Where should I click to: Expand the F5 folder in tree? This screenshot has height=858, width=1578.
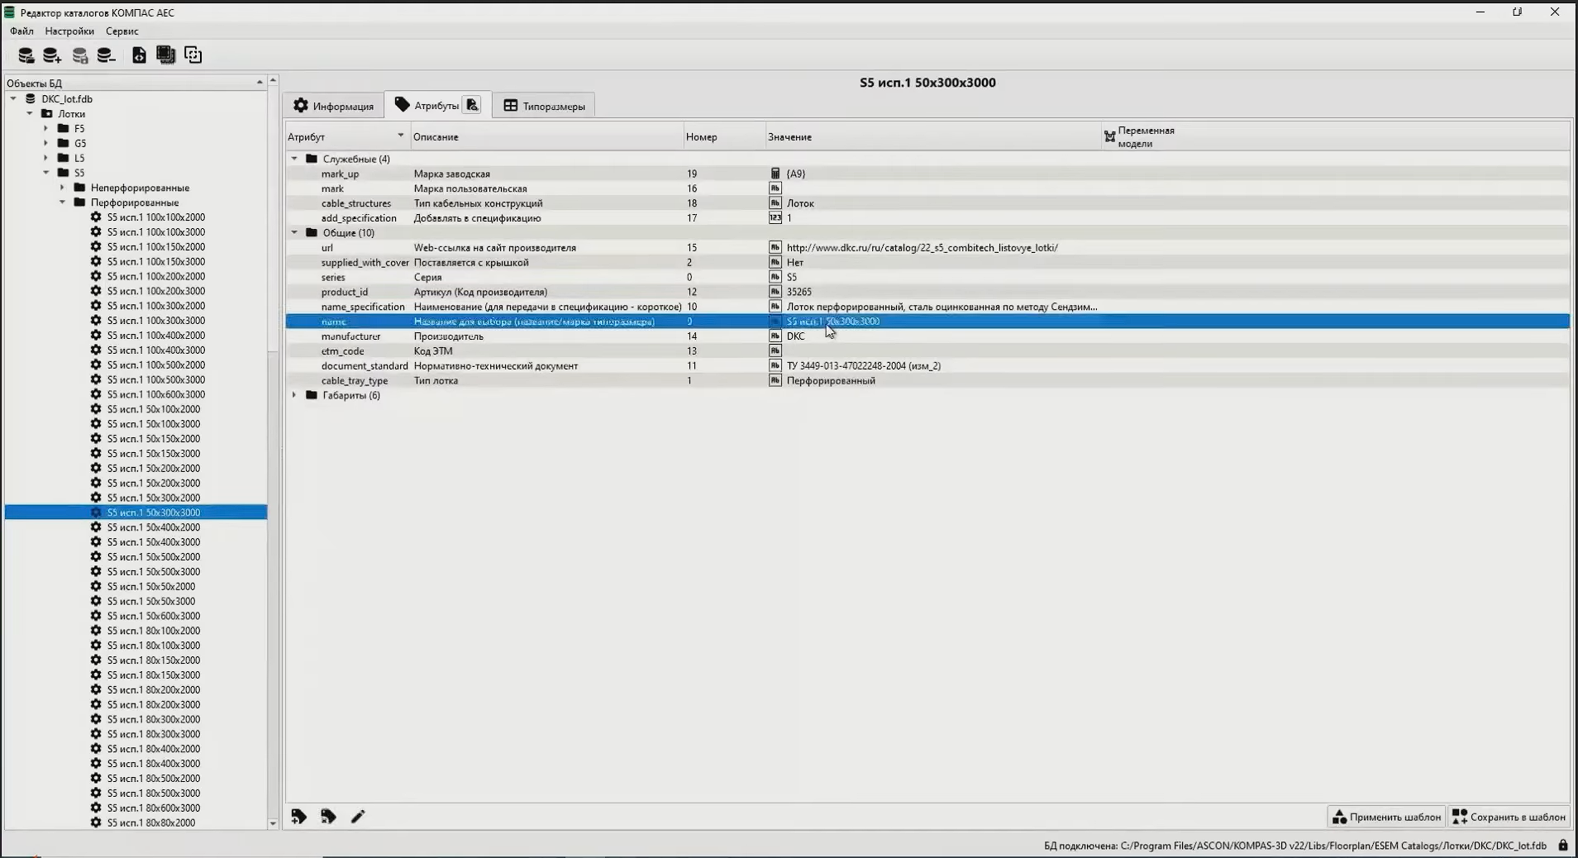pyautogui.click(x=46, y=129)
